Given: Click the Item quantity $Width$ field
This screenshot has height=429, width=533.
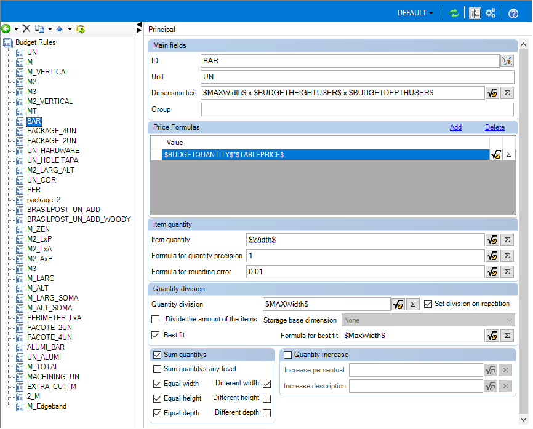Looking at the screenshot, I should tap(365, 240).
